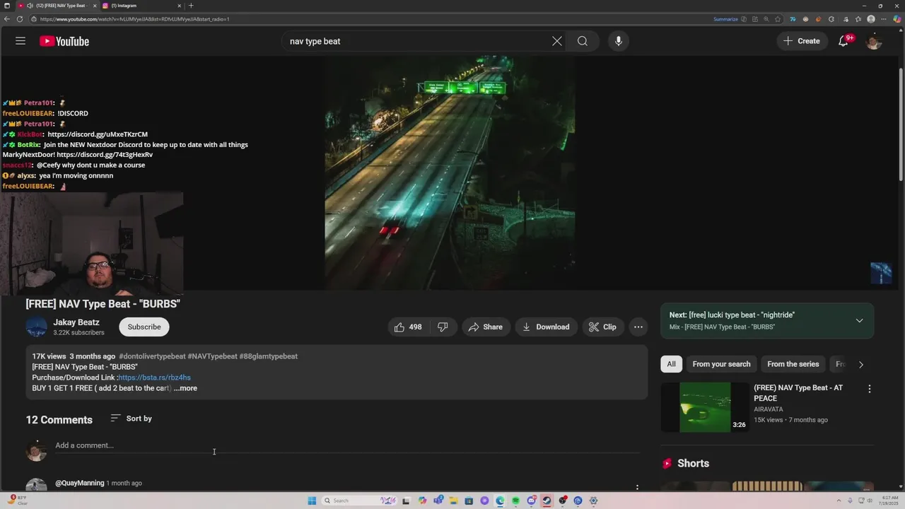This screenshot has height=509, width=905.
Task: Clear the search box with X
Action: pos(557,41)
